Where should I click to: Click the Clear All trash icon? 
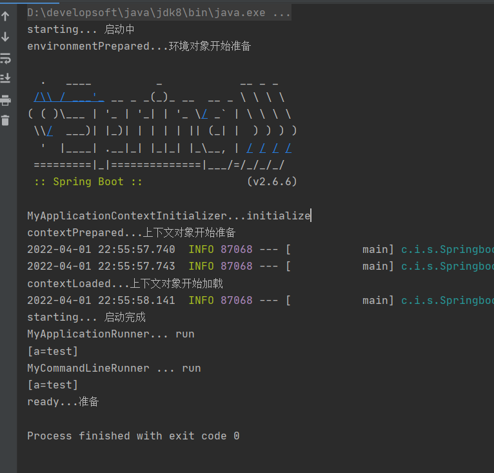[x=5, y=120]
